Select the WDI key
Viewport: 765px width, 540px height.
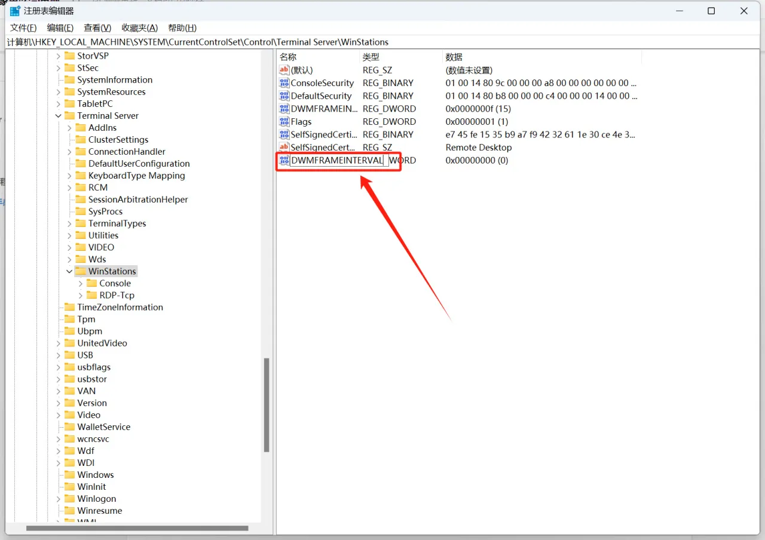click(85, 463)
